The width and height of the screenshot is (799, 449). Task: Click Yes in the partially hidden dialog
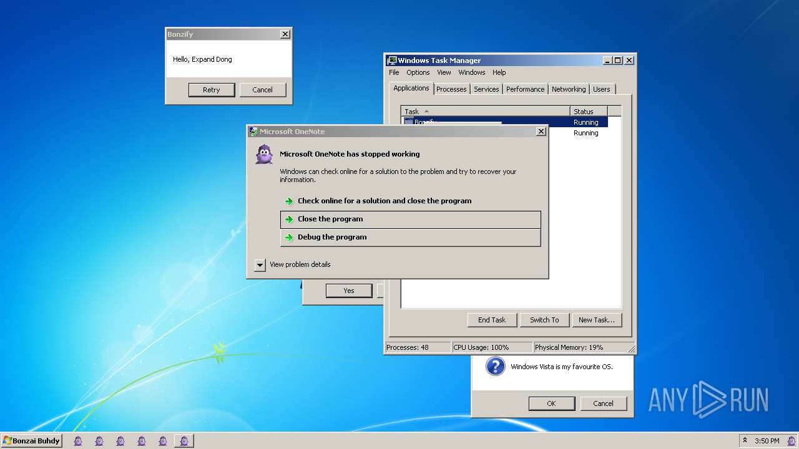pos(349,291)
